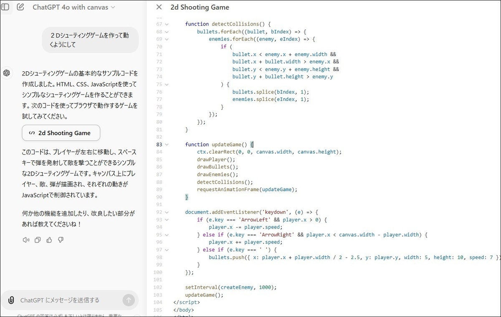This screenshot has width=501, height=317.
Task: Open the ChatGPT 4o with canvas model dropdown
Action: click(74, 7)
